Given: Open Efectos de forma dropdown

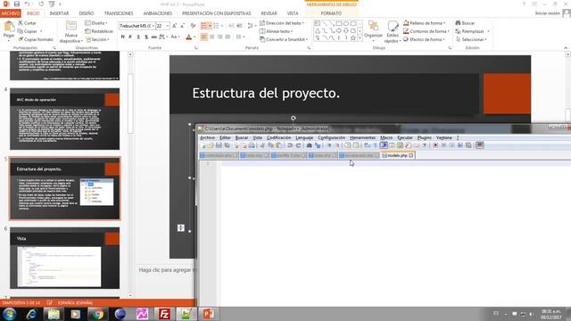Looking at the screenshot, I should 425,39.
